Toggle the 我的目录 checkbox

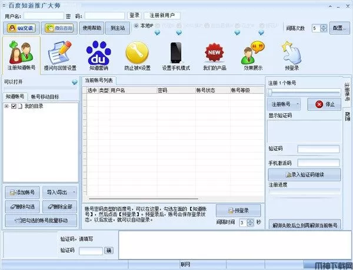point(14,106)
